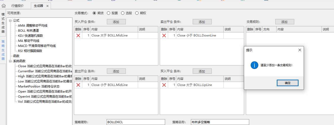Screen dimensions: 334x125
Task: Select BOLL 布林通道 in the formula tree
Action: [x=28, y=31]
